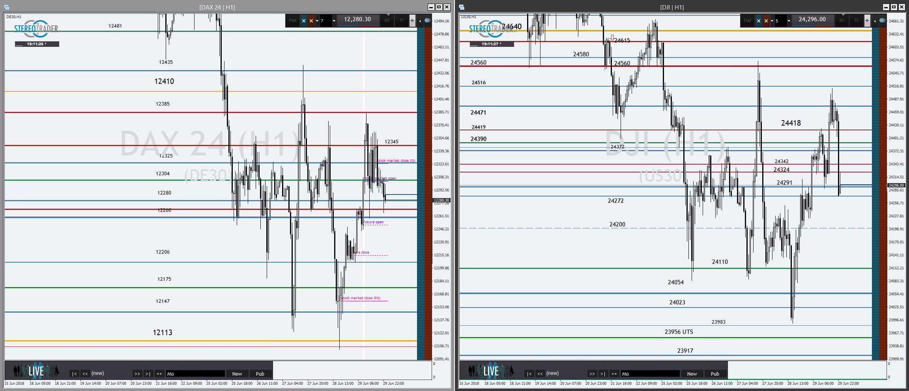Click the 12280.30 price marker on DAX axis
The image size is (909, 391).
441,200
